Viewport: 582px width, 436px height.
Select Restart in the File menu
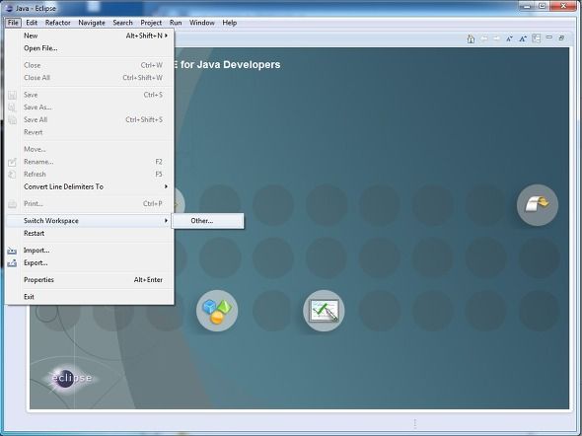[90, 234]
